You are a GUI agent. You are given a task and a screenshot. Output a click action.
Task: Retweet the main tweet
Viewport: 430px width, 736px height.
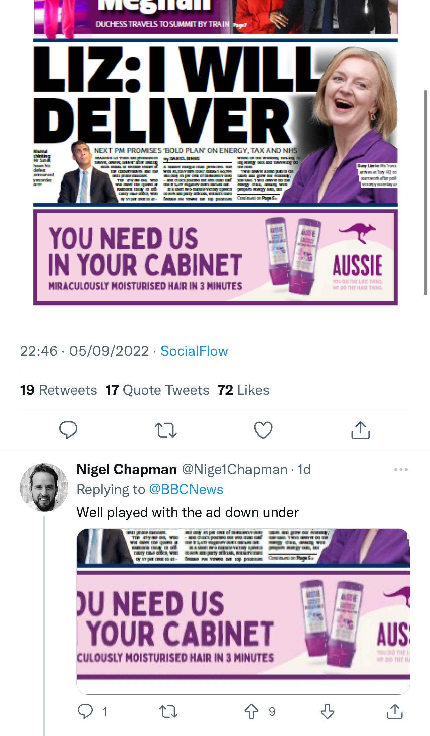[x=165, y=430]
